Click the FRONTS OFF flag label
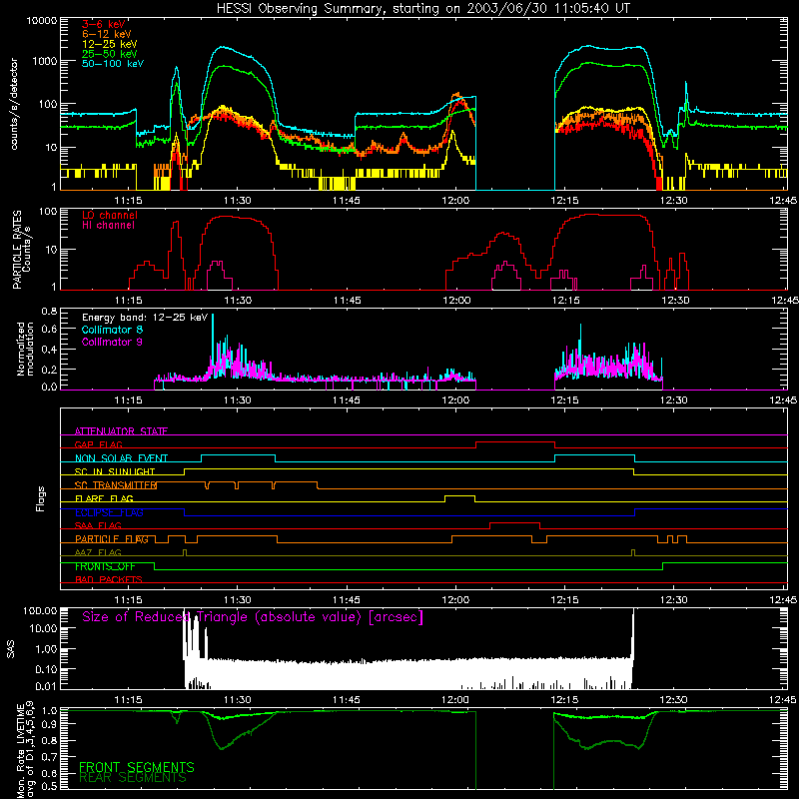 (105, 566)
